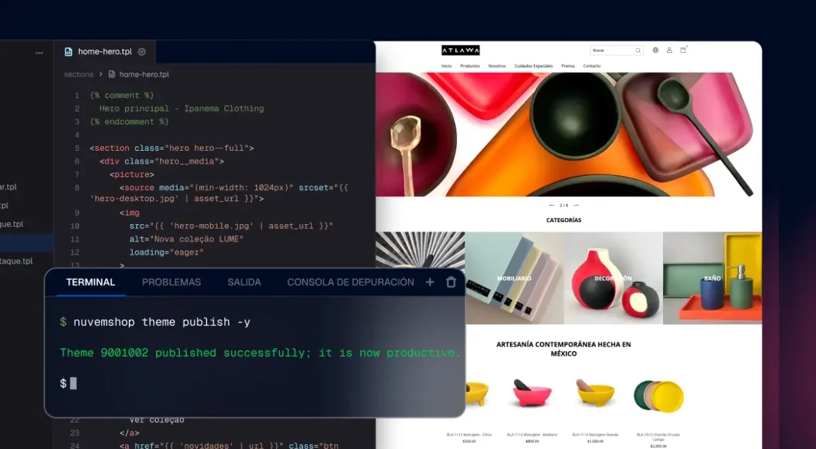816x449 pixels.
Task: Click code line 'alt="Nova coleção LUME"'
Action: (x=187, y=239)
